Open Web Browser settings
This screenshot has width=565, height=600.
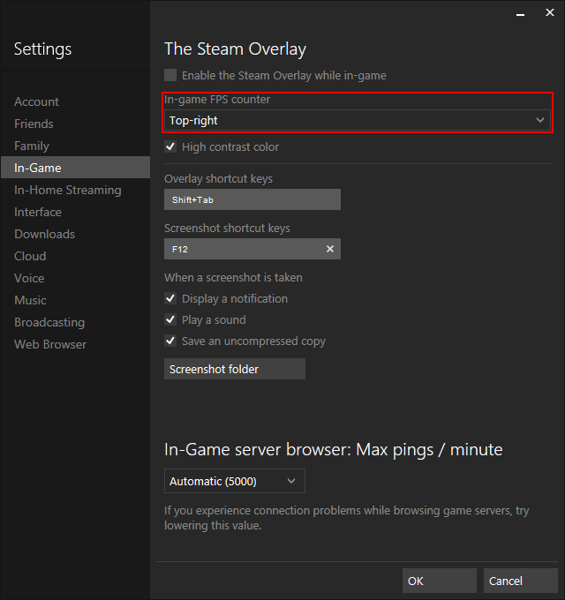tap(50, 345)
